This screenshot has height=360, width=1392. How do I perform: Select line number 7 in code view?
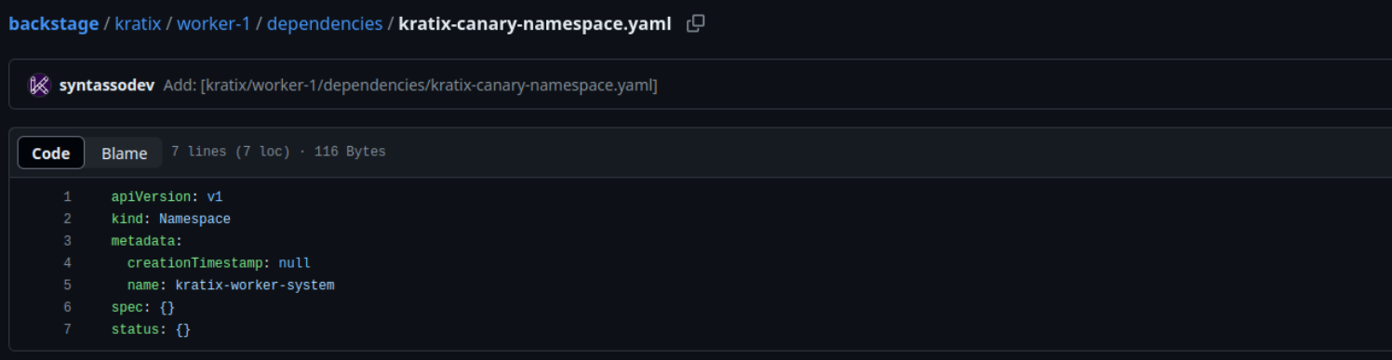point(67,329)
